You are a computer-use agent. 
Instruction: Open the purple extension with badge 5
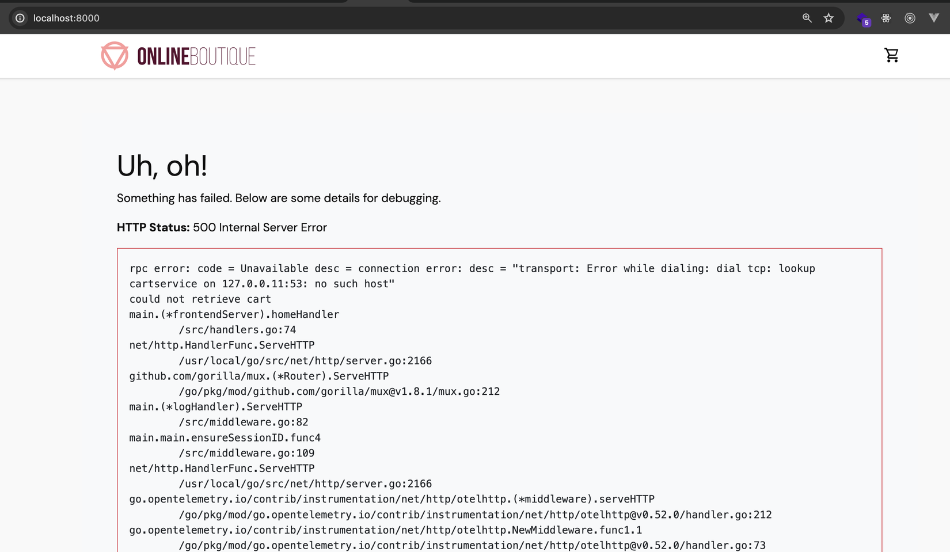pyautogui.click(x=862, y=18)
